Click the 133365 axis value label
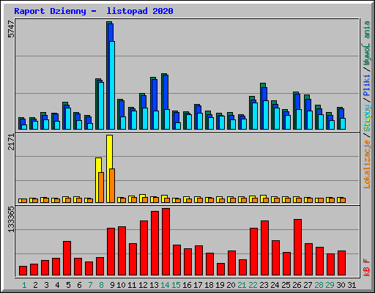375x293 pixels. point(11,219)
